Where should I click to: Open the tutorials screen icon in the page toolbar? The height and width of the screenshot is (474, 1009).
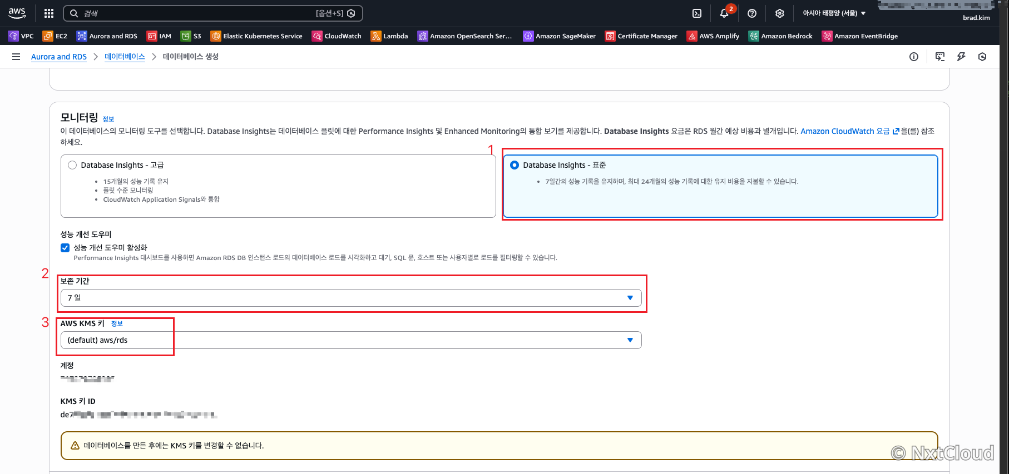pos(940,57)
